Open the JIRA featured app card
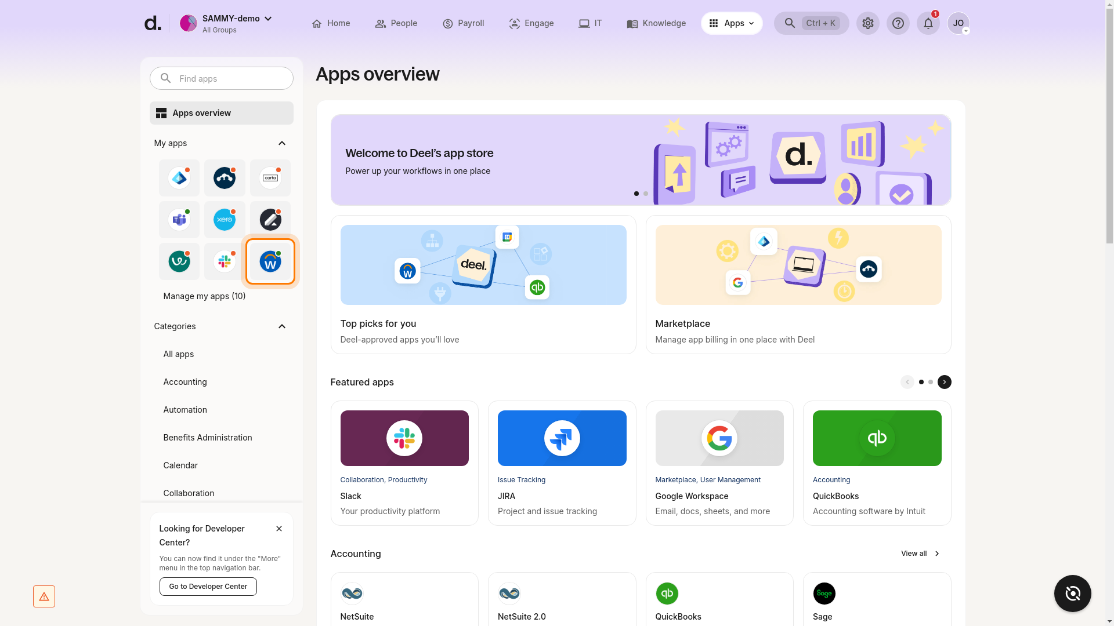1114x626 pixels. coord(562,463)
